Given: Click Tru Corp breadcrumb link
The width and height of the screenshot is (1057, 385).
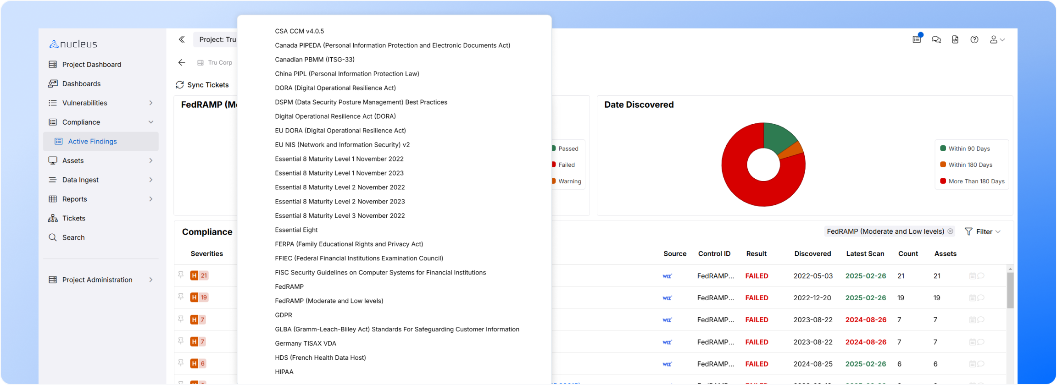Looking at the screenshot, I should (x=220, y=63).
